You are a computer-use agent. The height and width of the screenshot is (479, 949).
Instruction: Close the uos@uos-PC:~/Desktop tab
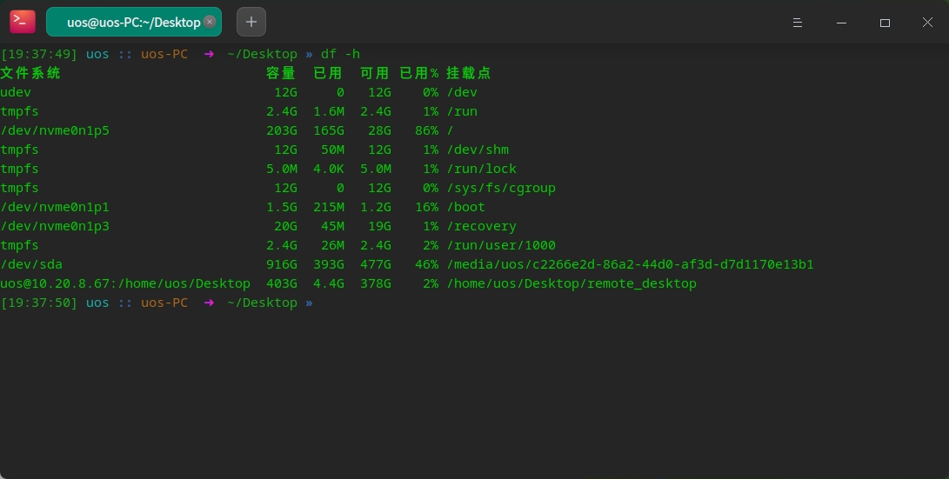(210, 23)
